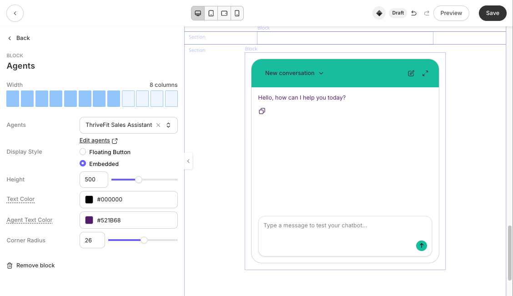Switch to mobile phone device preview
This screenshot has width=513, height=296.
(237, 13)
